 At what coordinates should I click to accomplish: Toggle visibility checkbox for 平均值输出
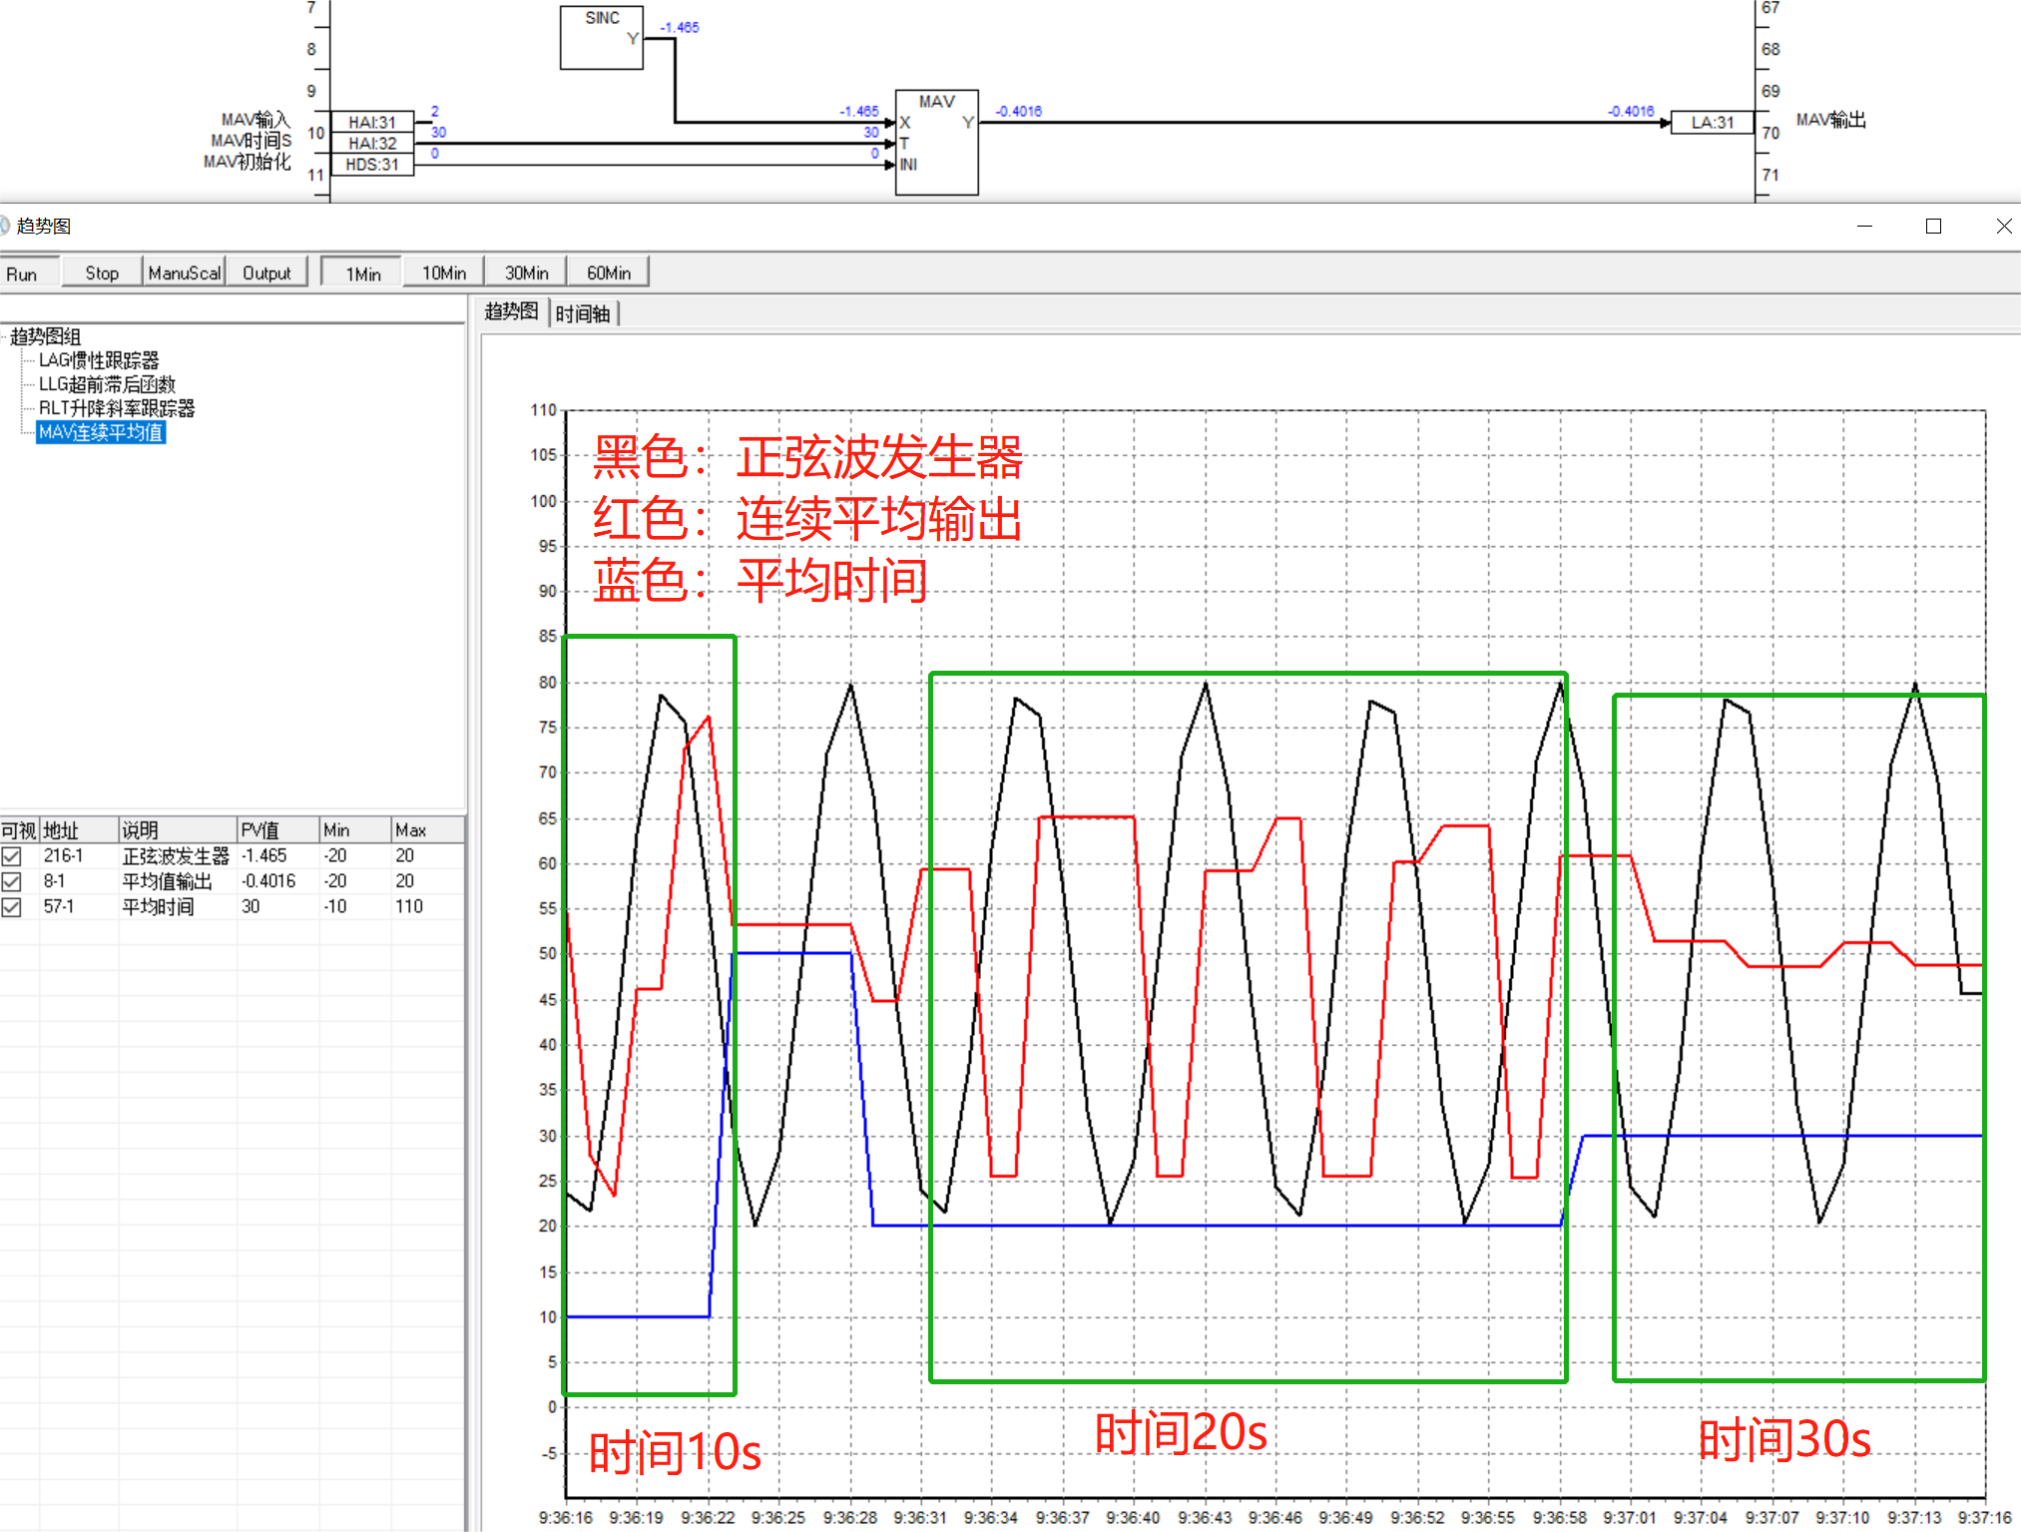click(x=12, y=882)
